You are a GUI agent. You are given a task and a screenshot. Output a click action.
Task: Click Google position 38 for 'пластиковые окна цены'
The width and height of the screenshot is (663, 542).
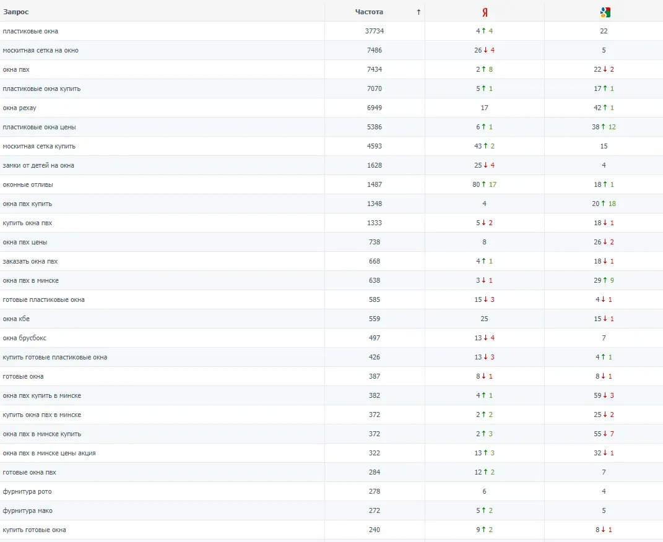point(596,127)
